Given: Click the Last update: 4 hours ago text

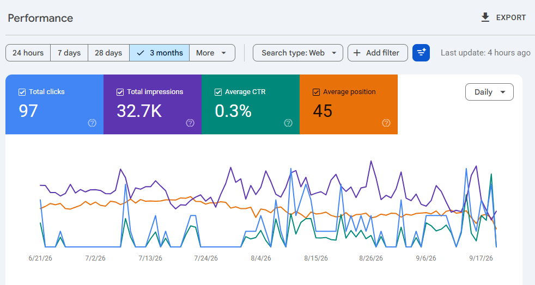Looking at the screenshot, I should (485, 53).
